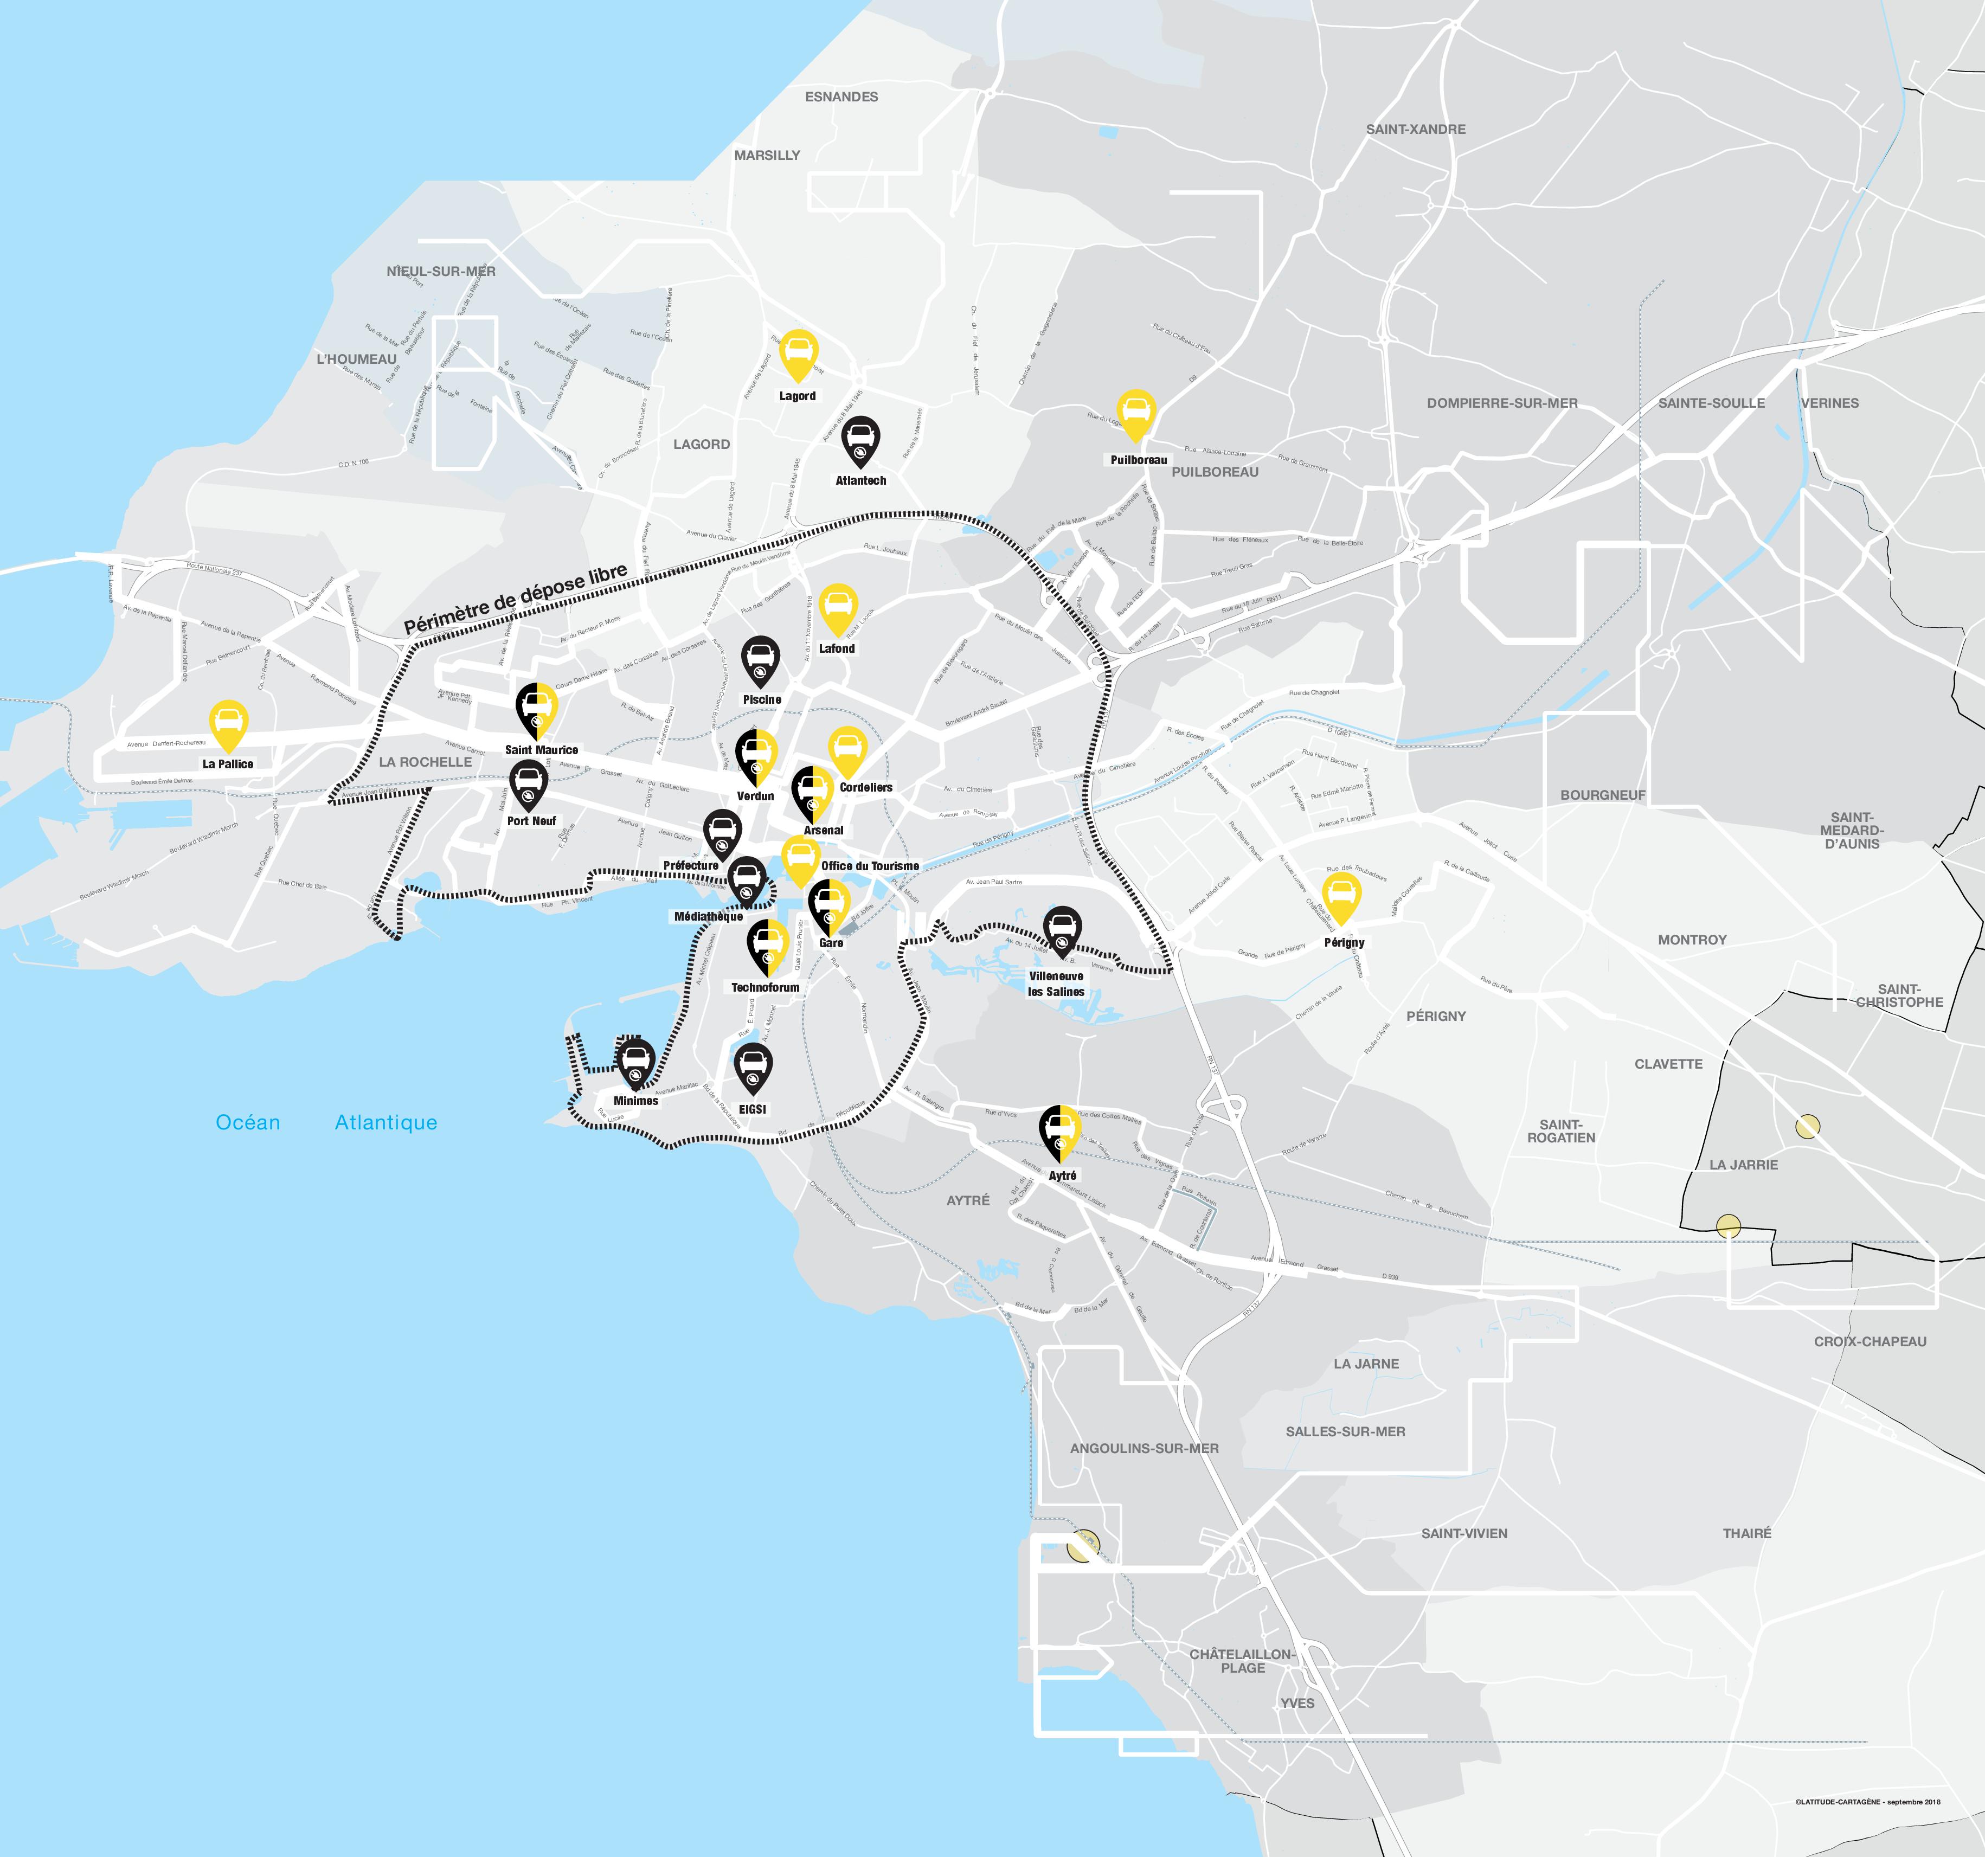Click the two-tone Gare station pin
The image size is (1985, 1857).
(x=828, y=908)
